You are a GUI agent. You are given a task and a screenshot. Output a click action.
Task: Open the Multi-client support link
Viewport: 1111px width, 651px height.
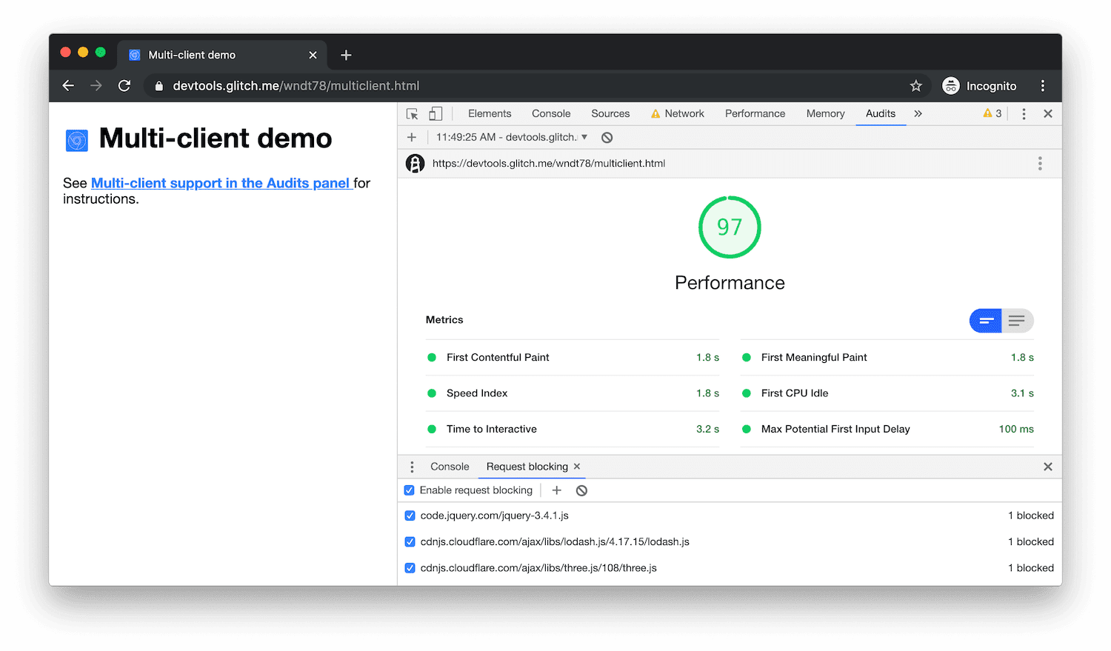[221, 183]
